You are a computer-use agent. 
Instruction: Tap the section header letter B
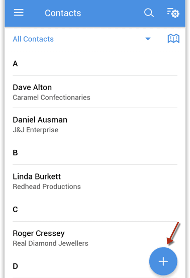pyautogui.click(x=15, y=153)
